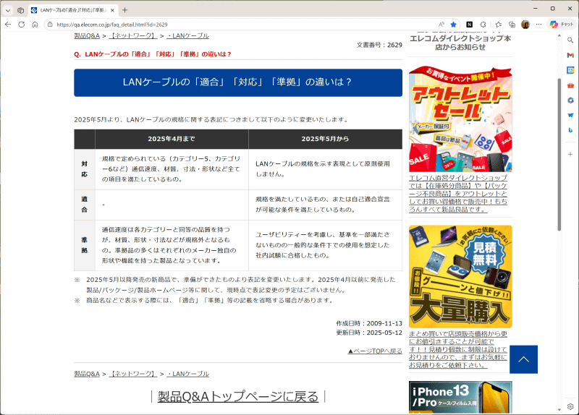Activate Read aloud icon in address bar
Viewport: 579px width, 415px height.
441,25
